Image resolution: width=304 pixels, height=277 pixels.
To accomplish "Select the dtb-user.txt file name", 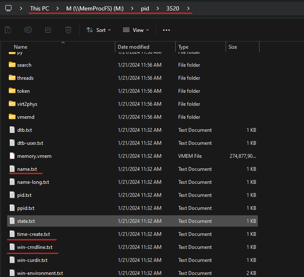I will pyautogui.click(x=30, y=143).
